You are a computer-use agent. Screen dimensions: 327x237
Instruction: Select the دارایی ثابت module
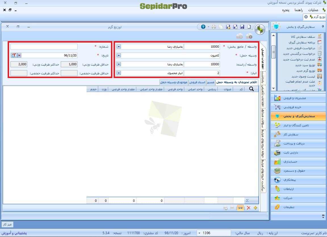[x=298, y=153]
